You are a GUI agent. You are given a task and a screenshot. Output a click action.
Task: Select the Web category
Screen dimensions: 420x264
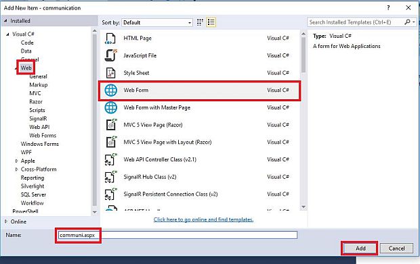coord(26,68)
